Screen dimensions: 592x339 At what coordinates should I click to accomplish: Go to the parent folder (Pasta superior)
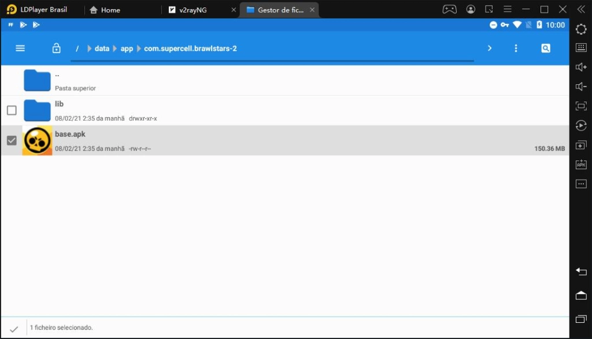[38, 80]
